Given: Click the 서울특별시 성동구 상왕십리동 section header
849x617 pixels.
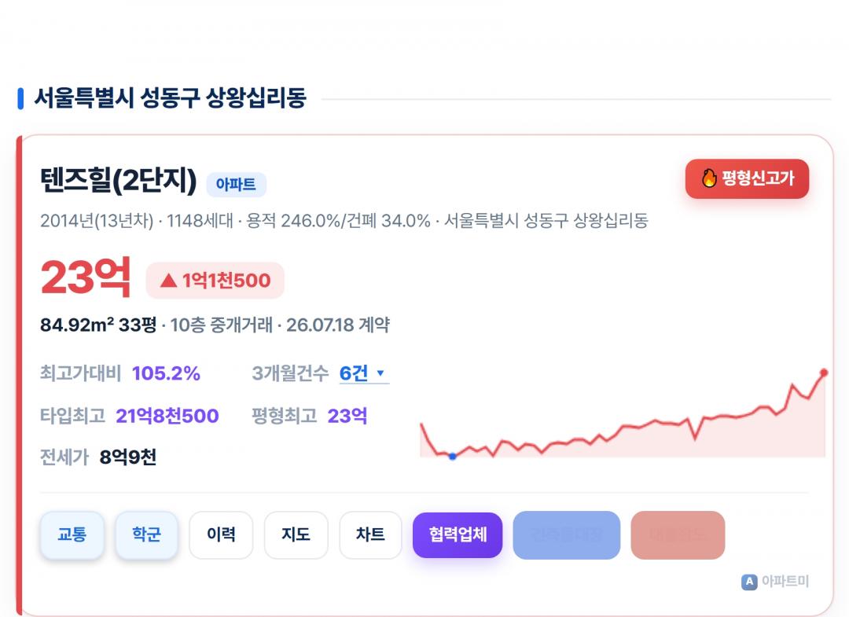Looking at the screenshot, I should pyautogui.click(x=170, y=98).
